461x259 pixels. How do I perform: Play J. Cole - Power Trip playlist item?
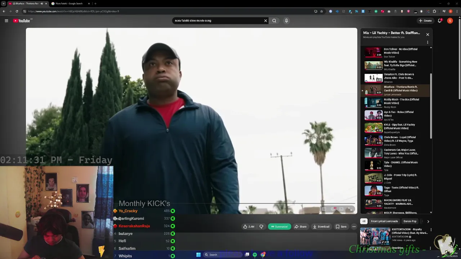[395, 178]
